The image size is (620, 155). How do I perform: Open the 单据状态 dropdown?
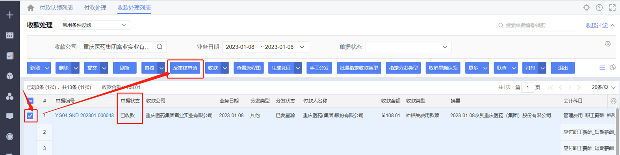(x=408, y=47)
